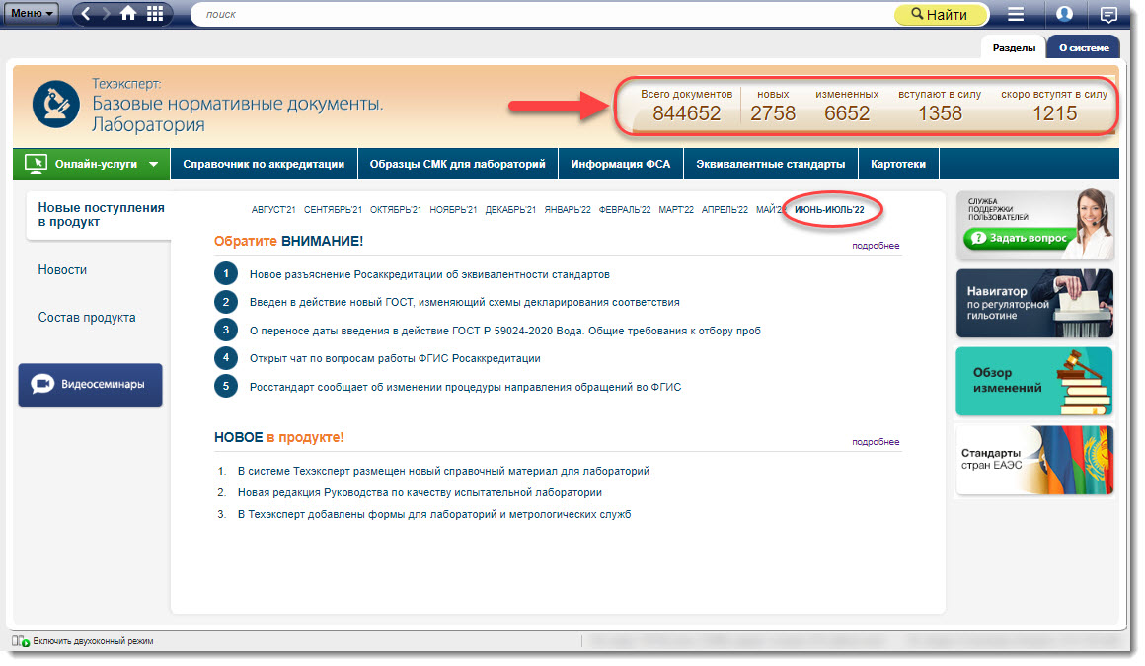Open the Стандарты стран ЕАЭС banner
Image resolution: width=1145 pixels, height=666 pixels.
(x=1034, y=460)
